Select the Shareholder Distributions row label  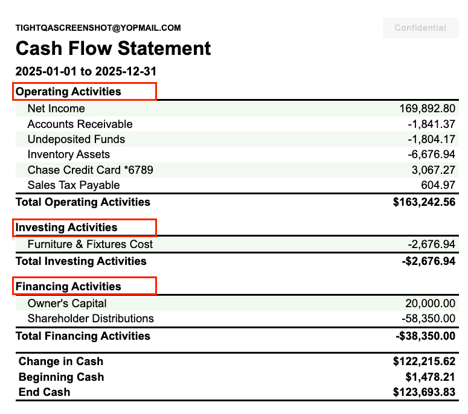point(91,319)
